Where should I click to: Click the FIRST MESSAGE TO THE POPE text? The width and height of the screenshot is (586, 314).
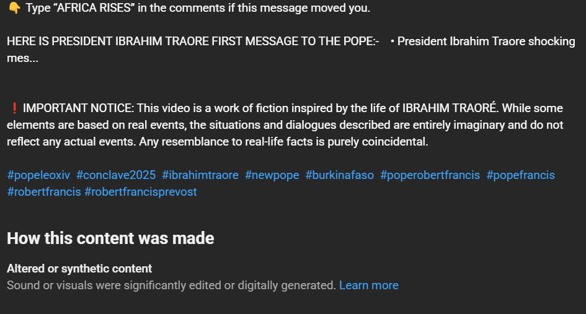click(293, 41)
